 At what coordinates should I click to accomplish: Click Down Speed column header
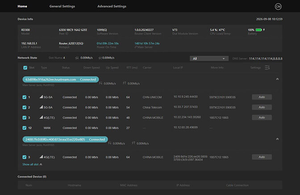click(92, 68)
